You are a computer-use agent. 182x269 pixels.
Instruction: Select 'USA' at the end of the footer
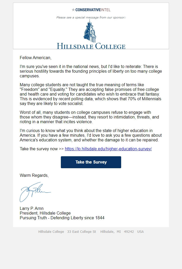pos(140,232)
